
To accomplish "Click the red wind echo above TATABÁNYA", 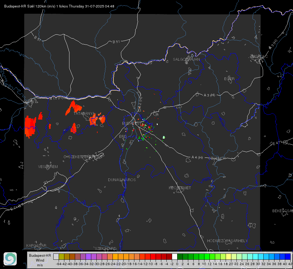I will point(74,108).
